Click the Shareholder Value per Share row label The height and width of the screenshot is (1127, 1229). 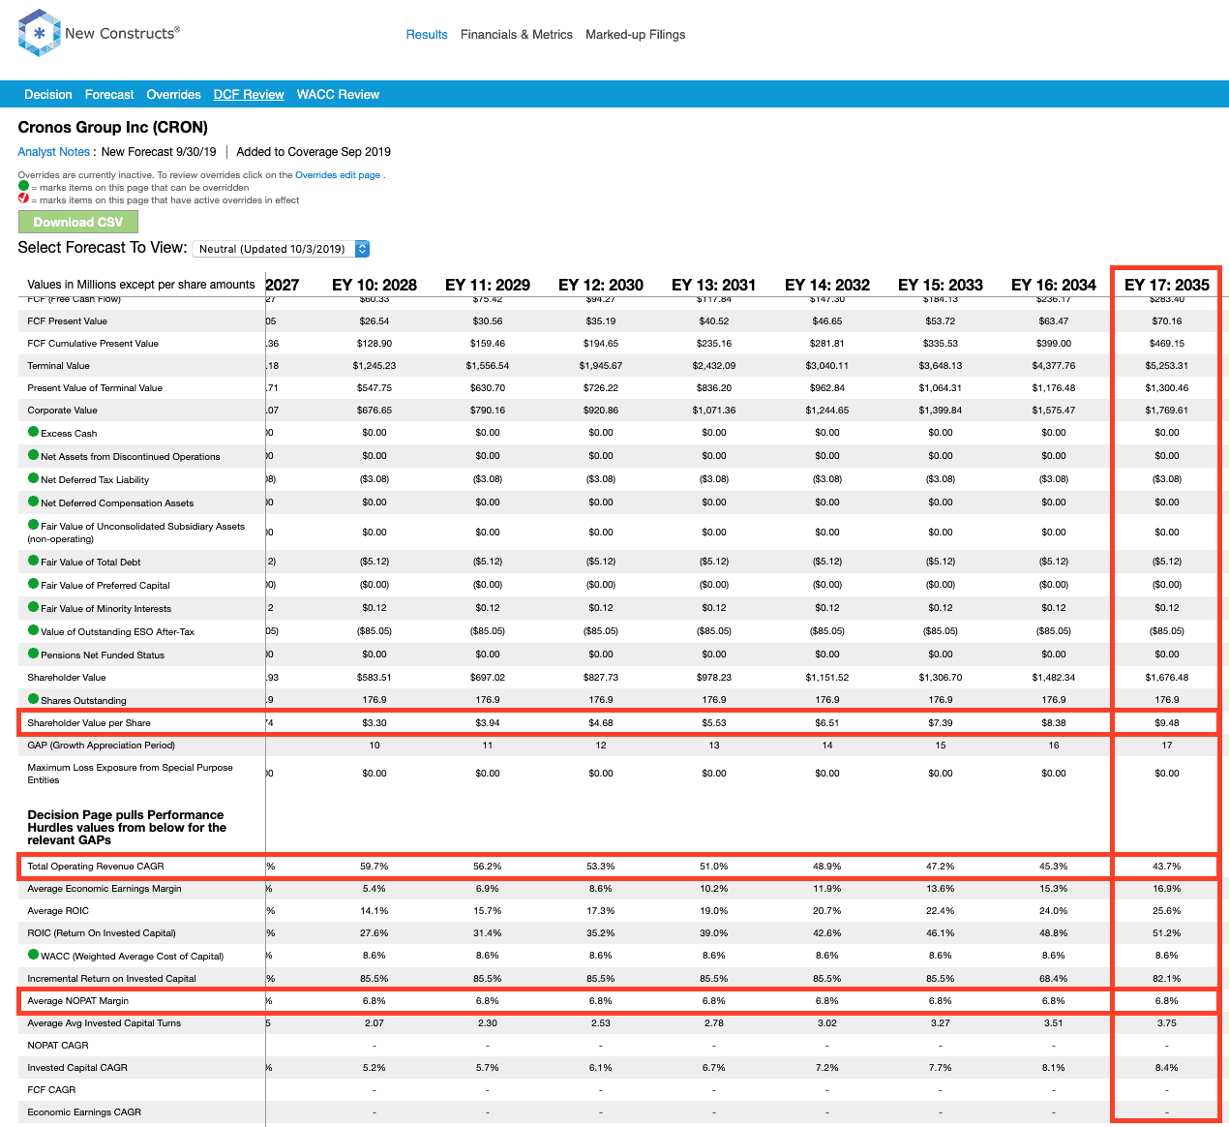click(89, 723)
